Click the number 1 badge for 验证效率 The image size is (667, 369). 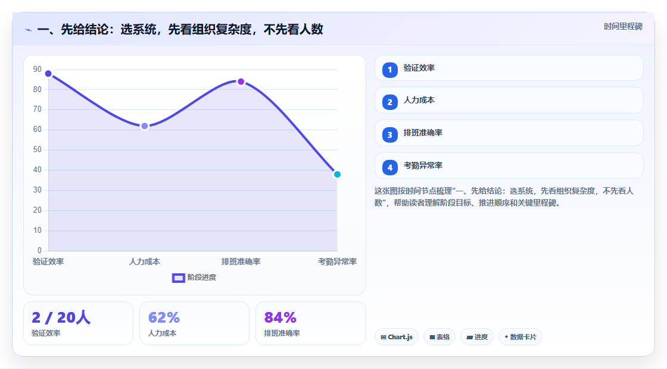(389, 70)
